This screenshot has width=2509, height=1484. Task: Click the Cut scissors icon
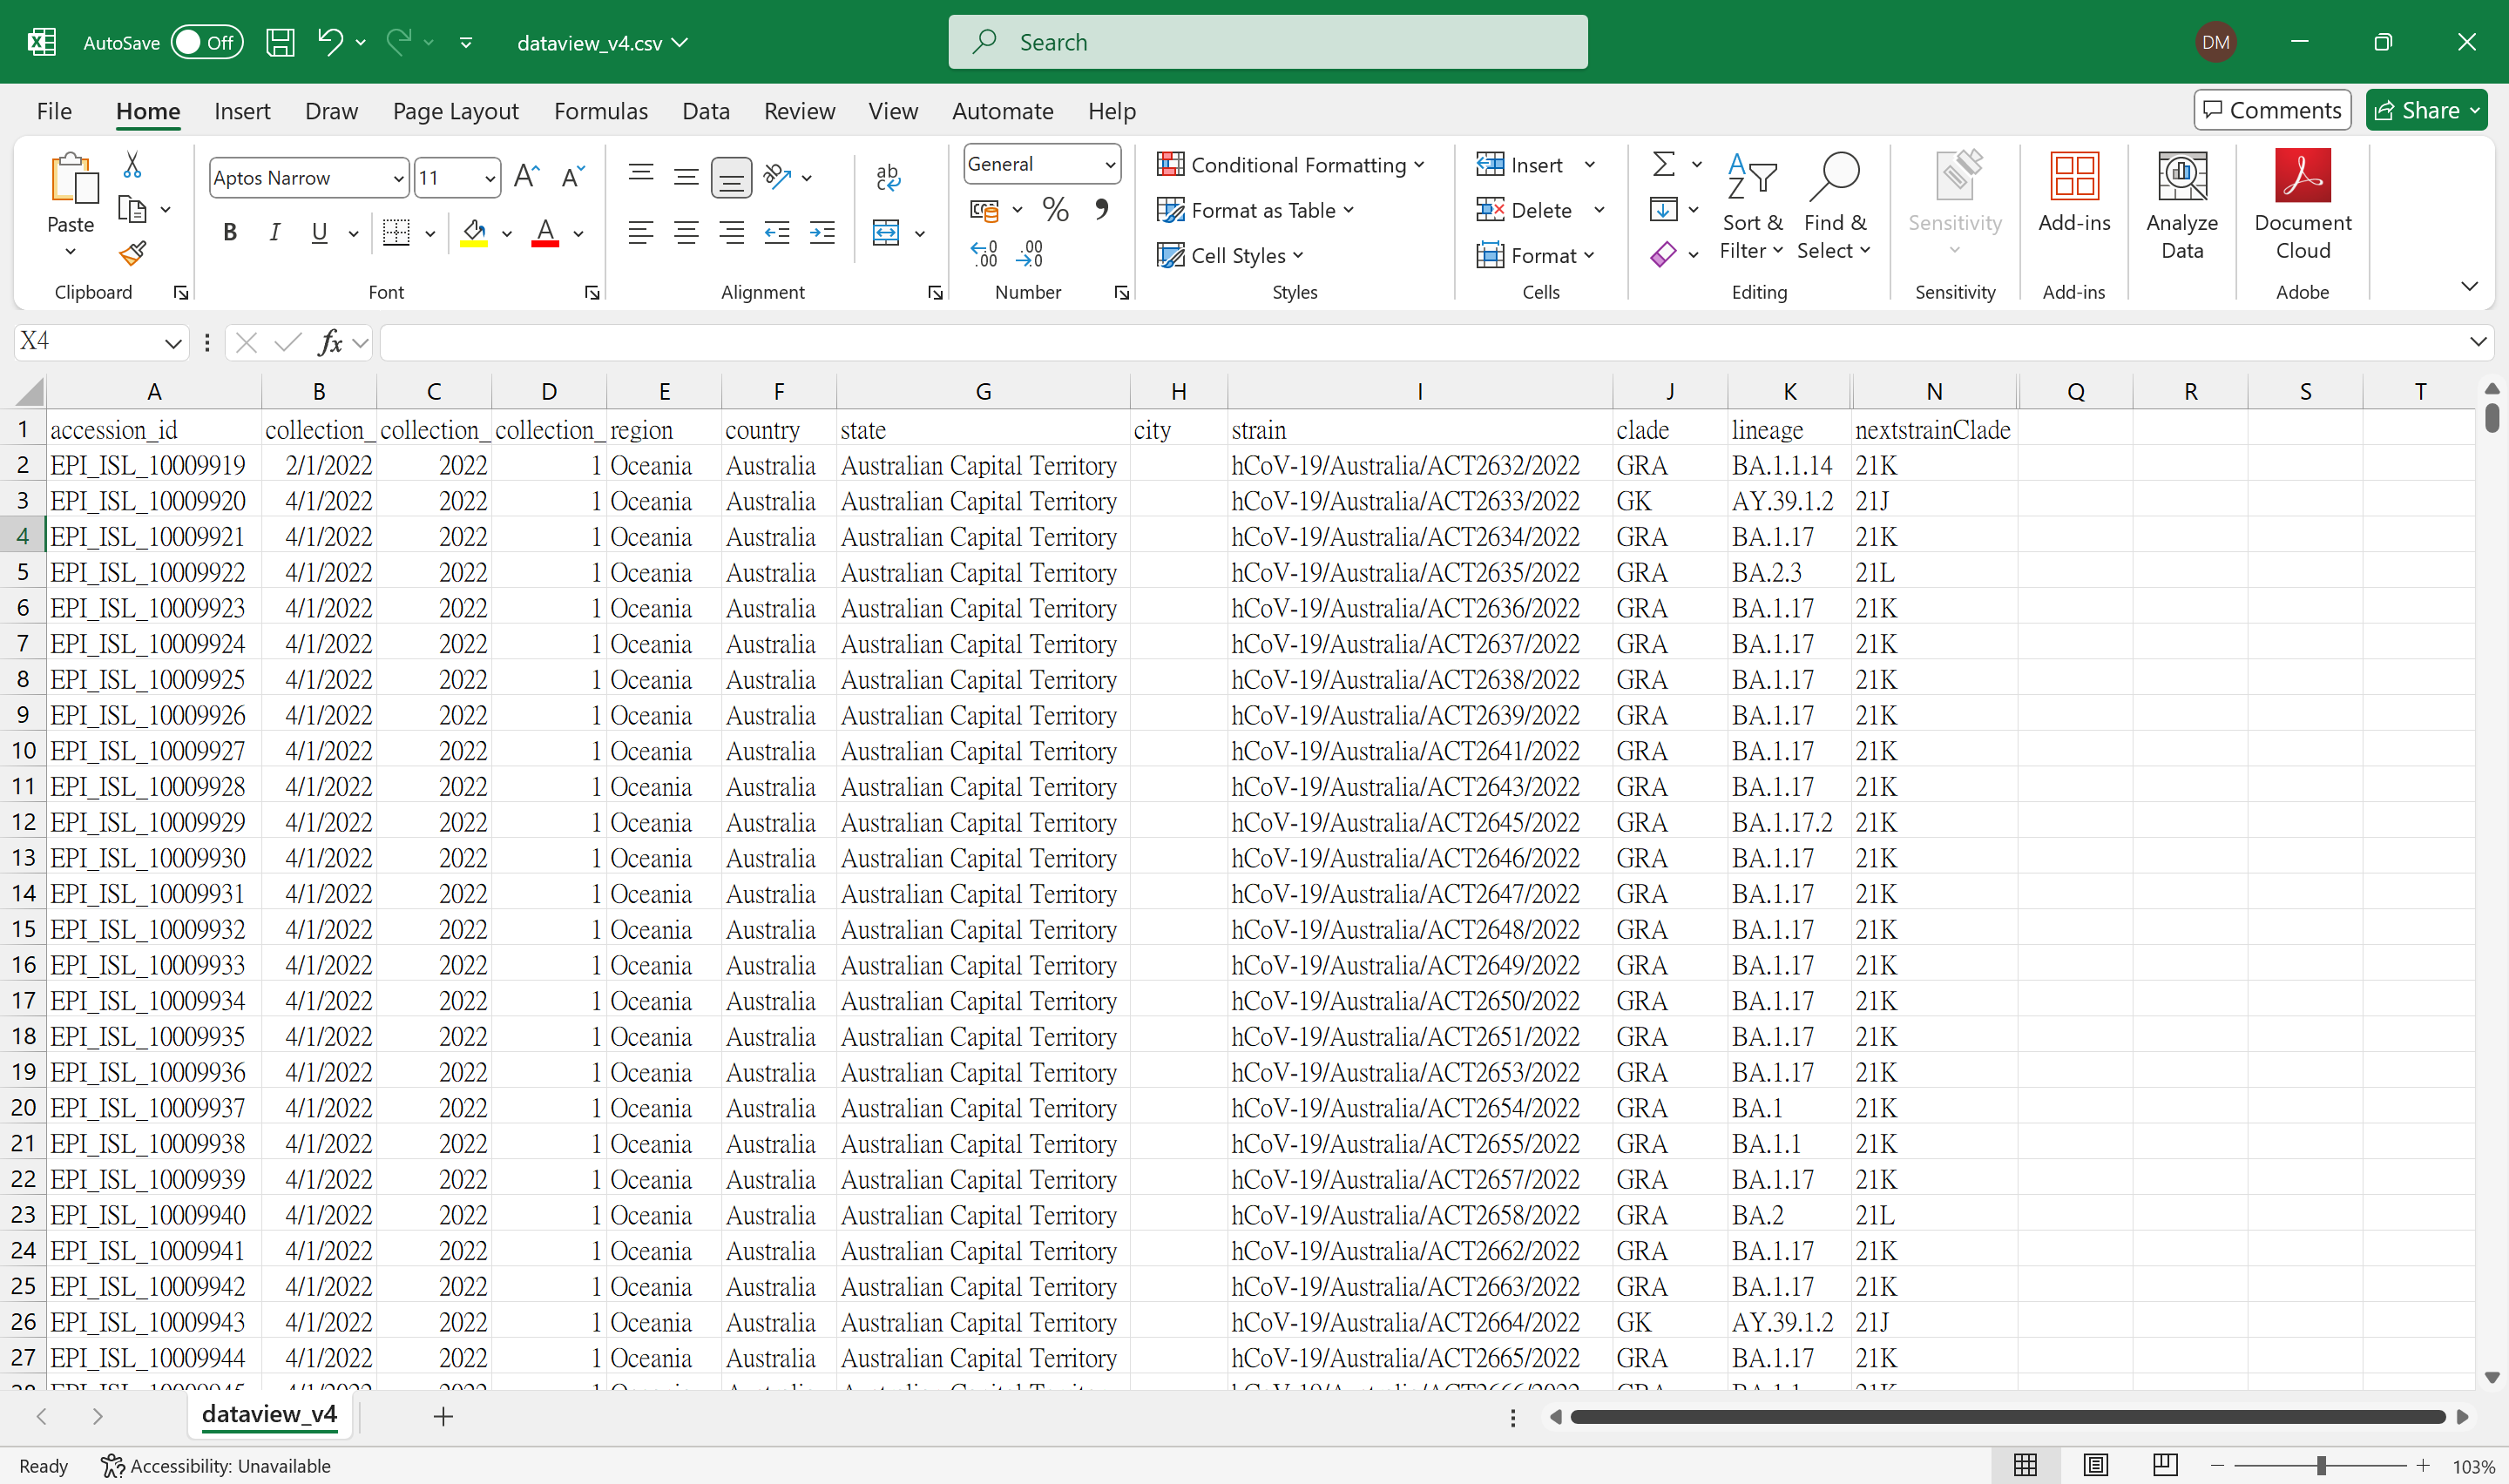132,165
